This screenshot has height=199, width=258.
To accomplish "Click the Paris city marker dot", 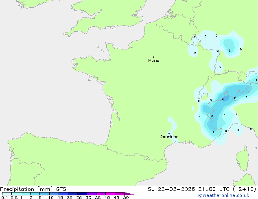I will pyautogui.click(x=154, y=57).
